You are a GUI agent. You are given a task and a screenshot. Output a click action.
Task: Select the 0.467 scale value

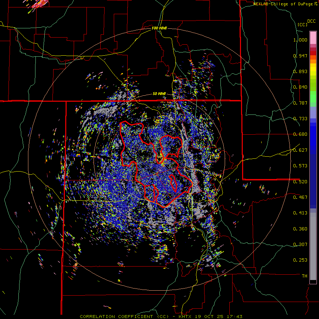[x=300, y=197]
